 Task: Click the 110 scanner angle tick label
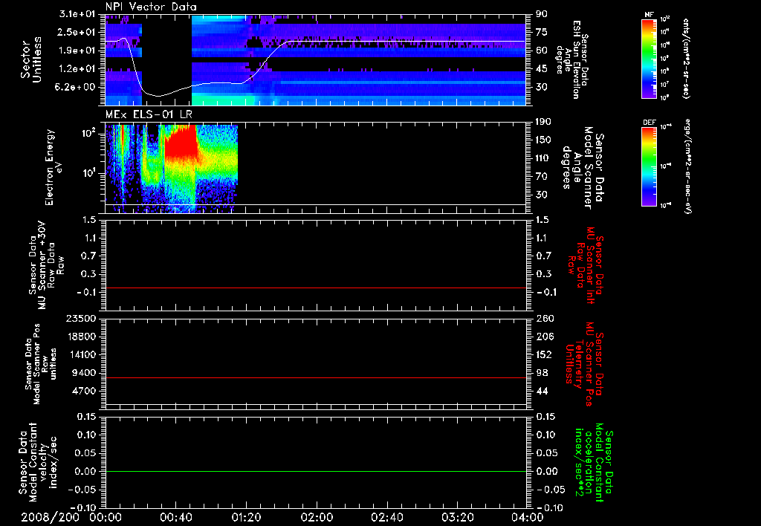544,158
